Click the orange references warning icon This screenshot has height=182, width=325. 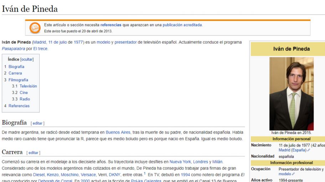point(35,27)
